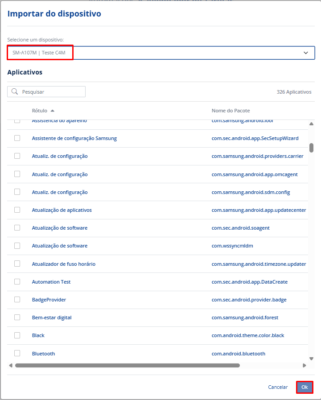Open the Atualizador de fuso horário entry
321x400 pixels.
[64, 264]
